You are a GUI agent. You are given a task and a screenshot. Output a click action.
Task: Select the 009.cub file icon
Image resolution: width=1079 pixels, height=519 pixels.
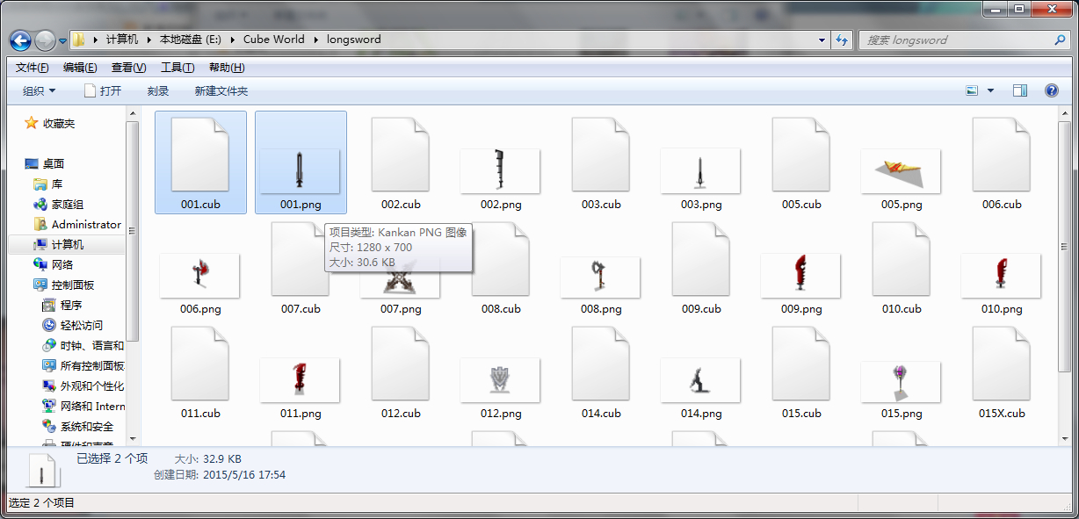701,259
